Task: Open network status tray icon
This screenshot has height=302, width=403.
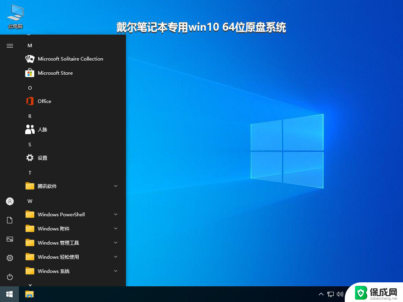Action: pos(331,294)
